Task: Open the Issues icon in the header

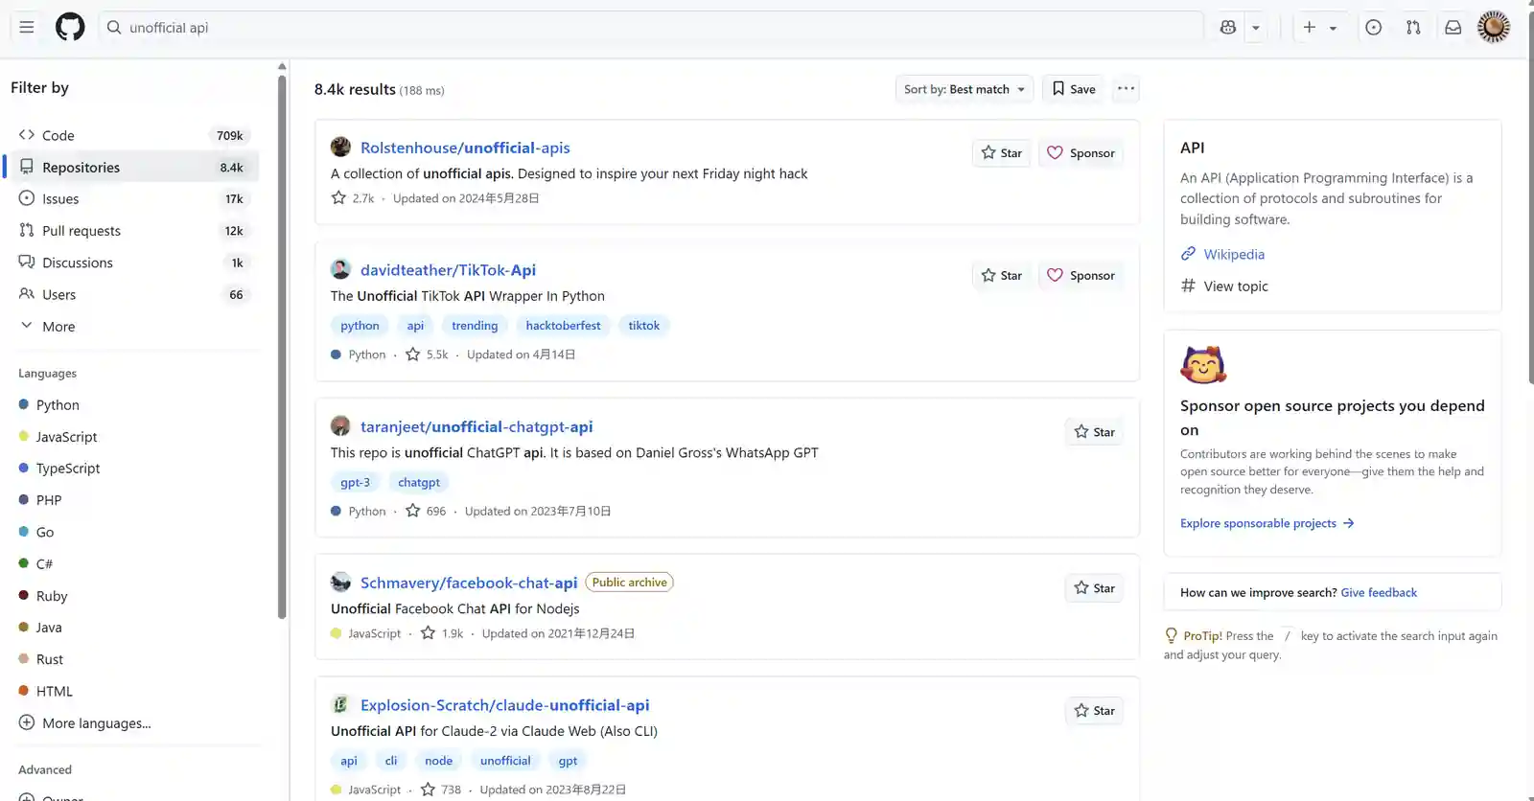Action: [1373, 28]
